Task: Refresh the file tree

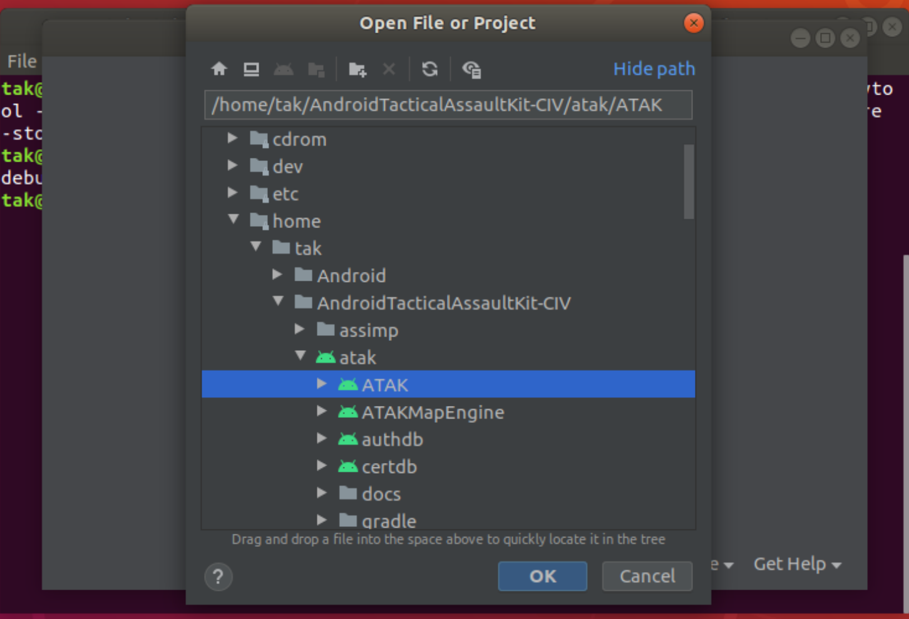Action: click(429, 69)
